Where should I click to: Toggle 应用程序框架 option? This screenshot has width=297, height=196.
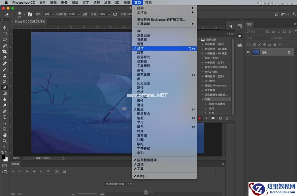164,160
